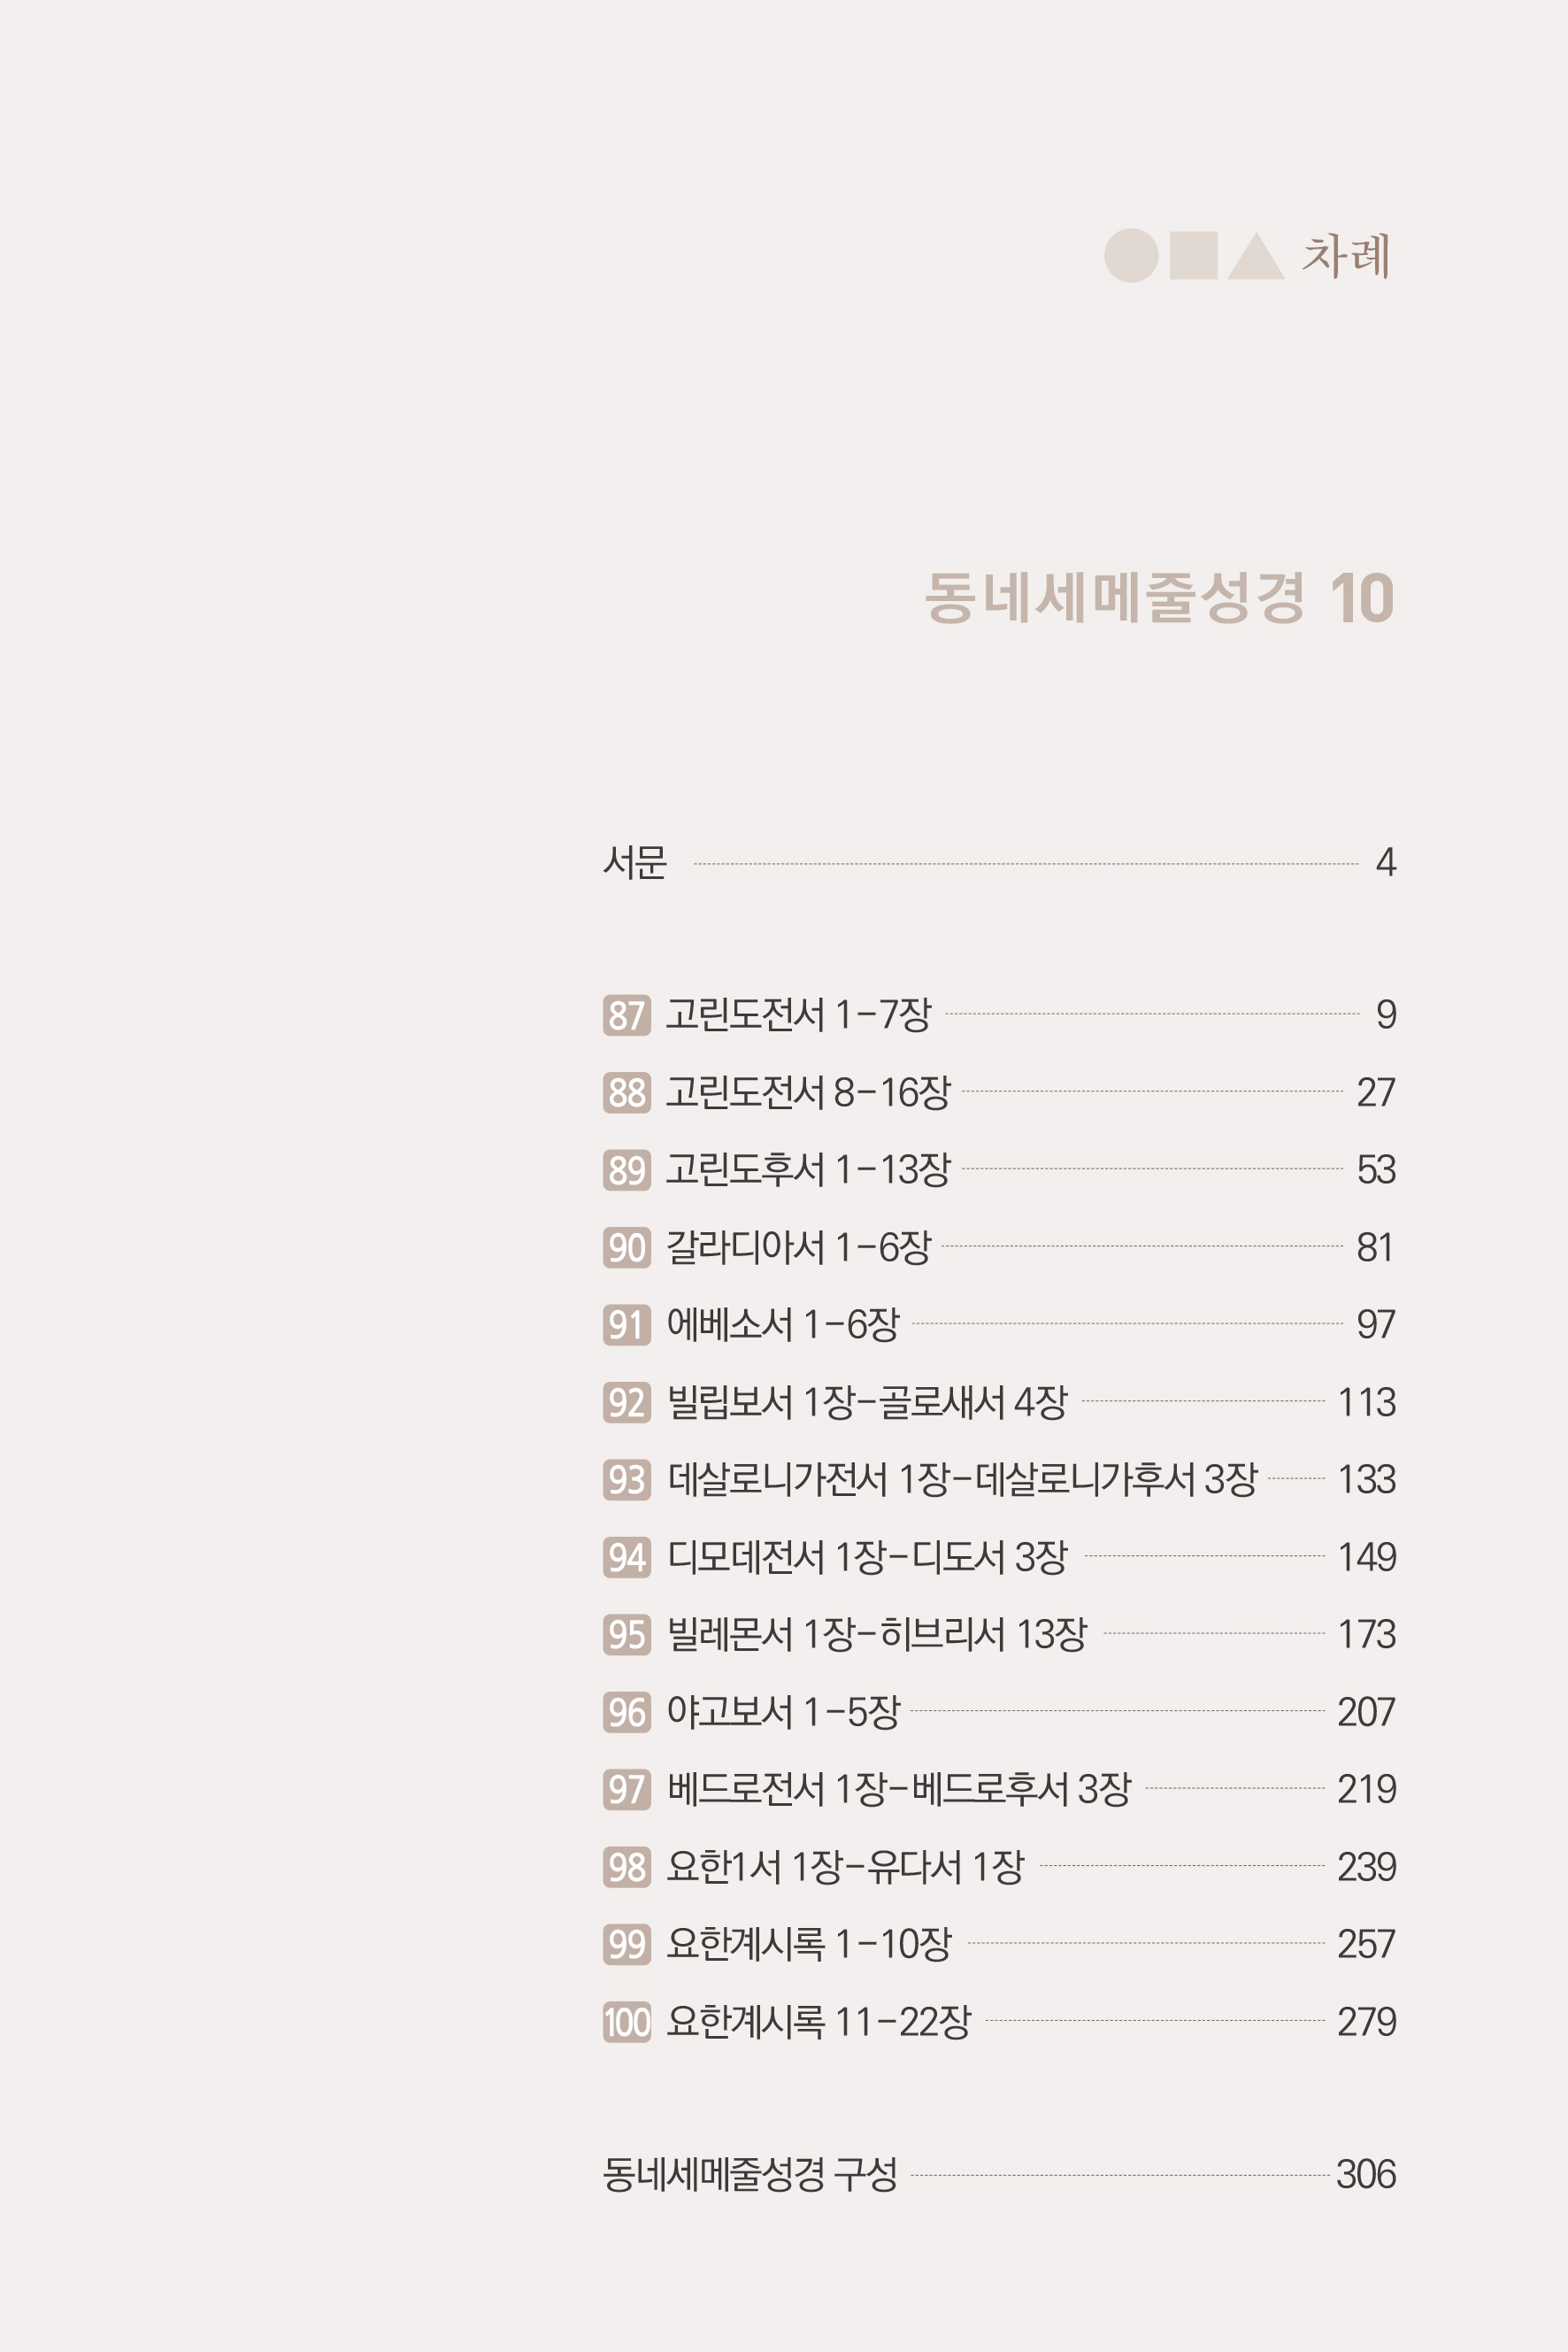This screenshot has width=1568, height=2352.
Task: Go to 고린도후서 1-13장 chapter
Action: click(x=808, y=1169)
